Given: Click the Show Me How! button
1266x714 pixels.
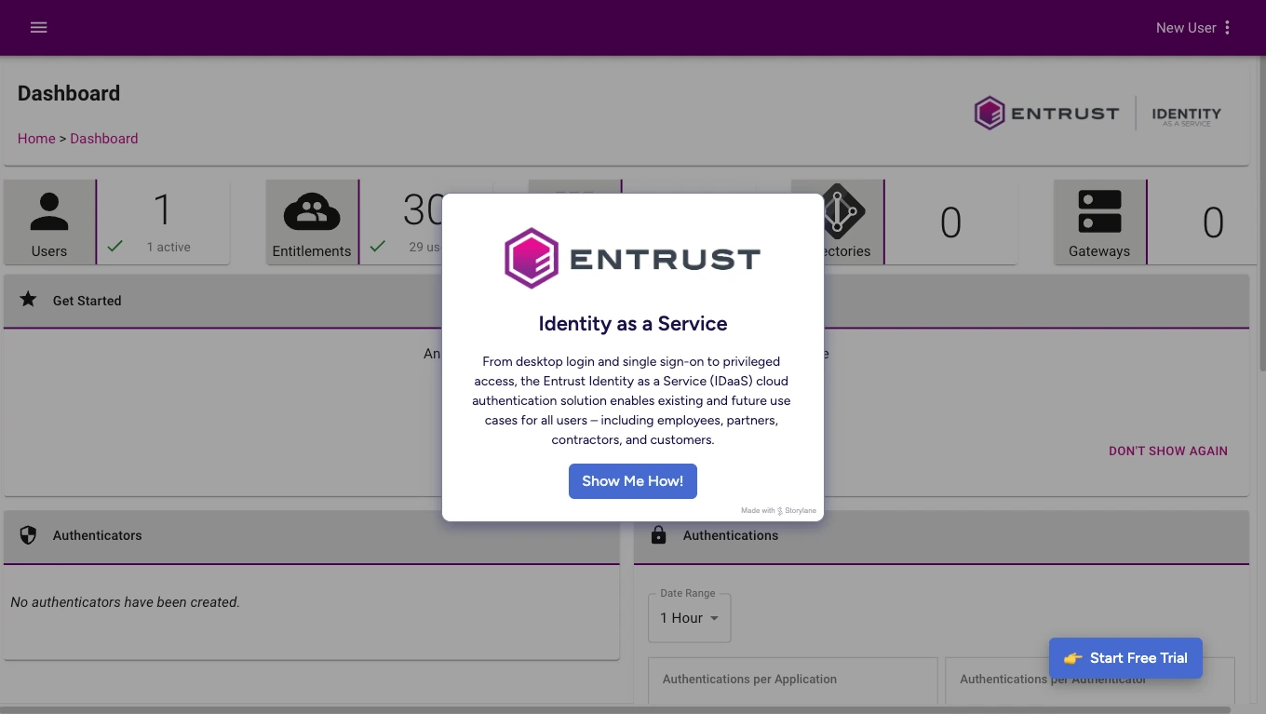Looking at the screenshot, I should tap(633, 481).
